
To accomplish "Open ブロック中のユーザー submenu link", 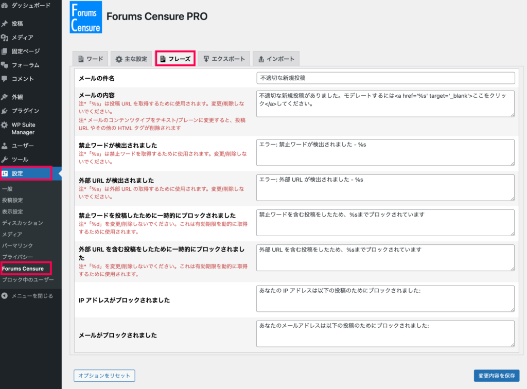I will point(28,280).
